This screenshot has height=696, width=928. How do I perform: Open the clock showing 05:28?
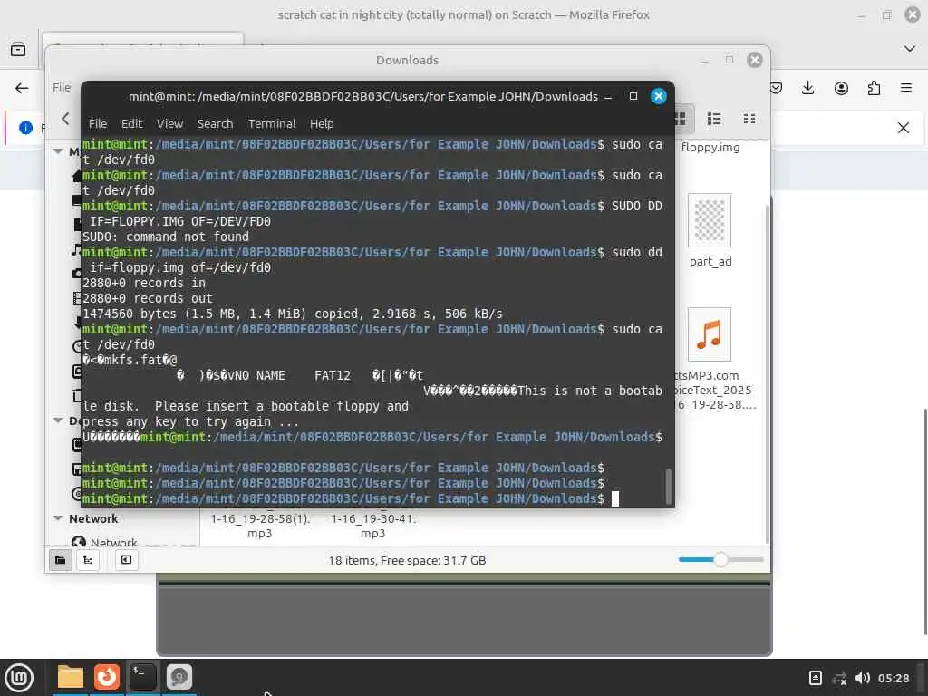point(893,678)
